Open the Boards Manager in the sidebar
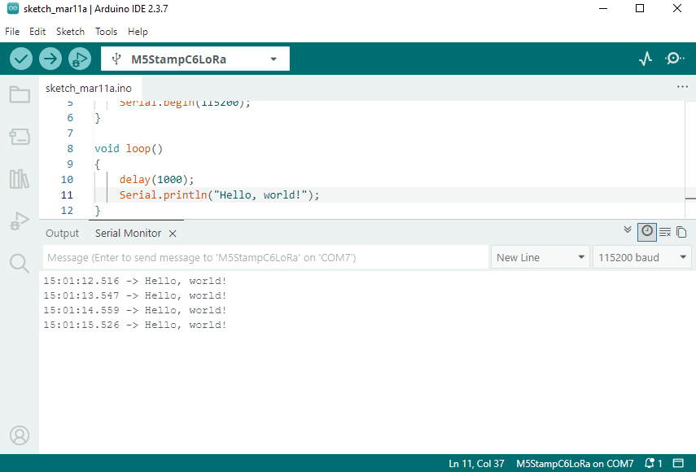This screenshot has height=472, width=696. coord(20,137)
